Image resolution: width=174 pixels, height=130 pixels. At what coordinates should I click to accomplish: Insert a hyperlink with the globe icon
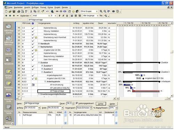(x=52, y=12)
